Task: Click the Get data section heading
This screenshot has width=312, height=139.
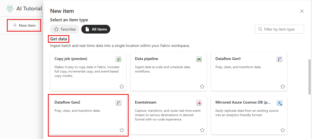Action: point(59,39)
